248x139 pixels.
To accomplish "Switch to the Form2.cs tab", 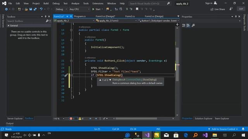I will pos(130,16).
